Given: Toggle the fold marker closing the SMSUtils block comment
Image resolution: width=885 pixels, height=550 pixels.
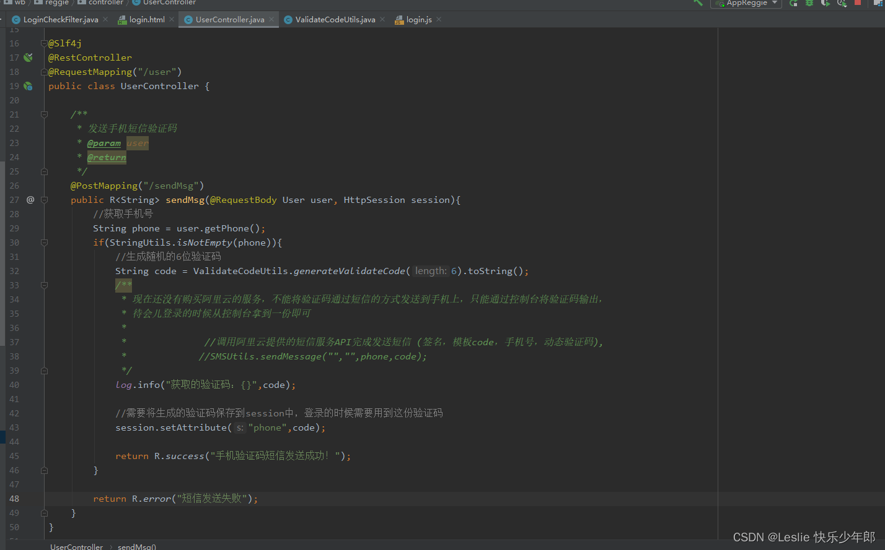Looking at the screenshot, I should (x=44, y=371).
